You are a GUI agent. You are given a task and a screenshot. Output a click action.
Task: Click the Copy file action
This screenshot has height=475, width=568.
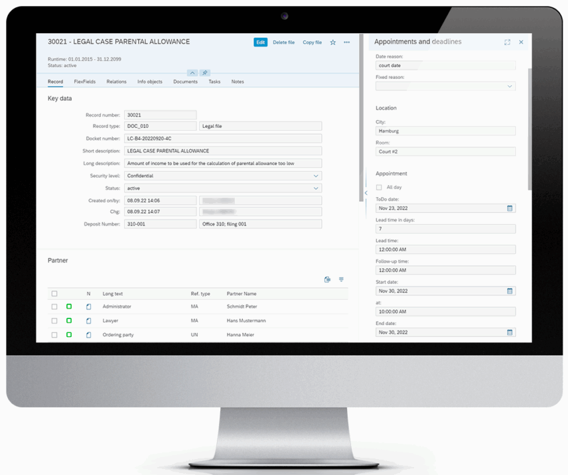(312, 42)
